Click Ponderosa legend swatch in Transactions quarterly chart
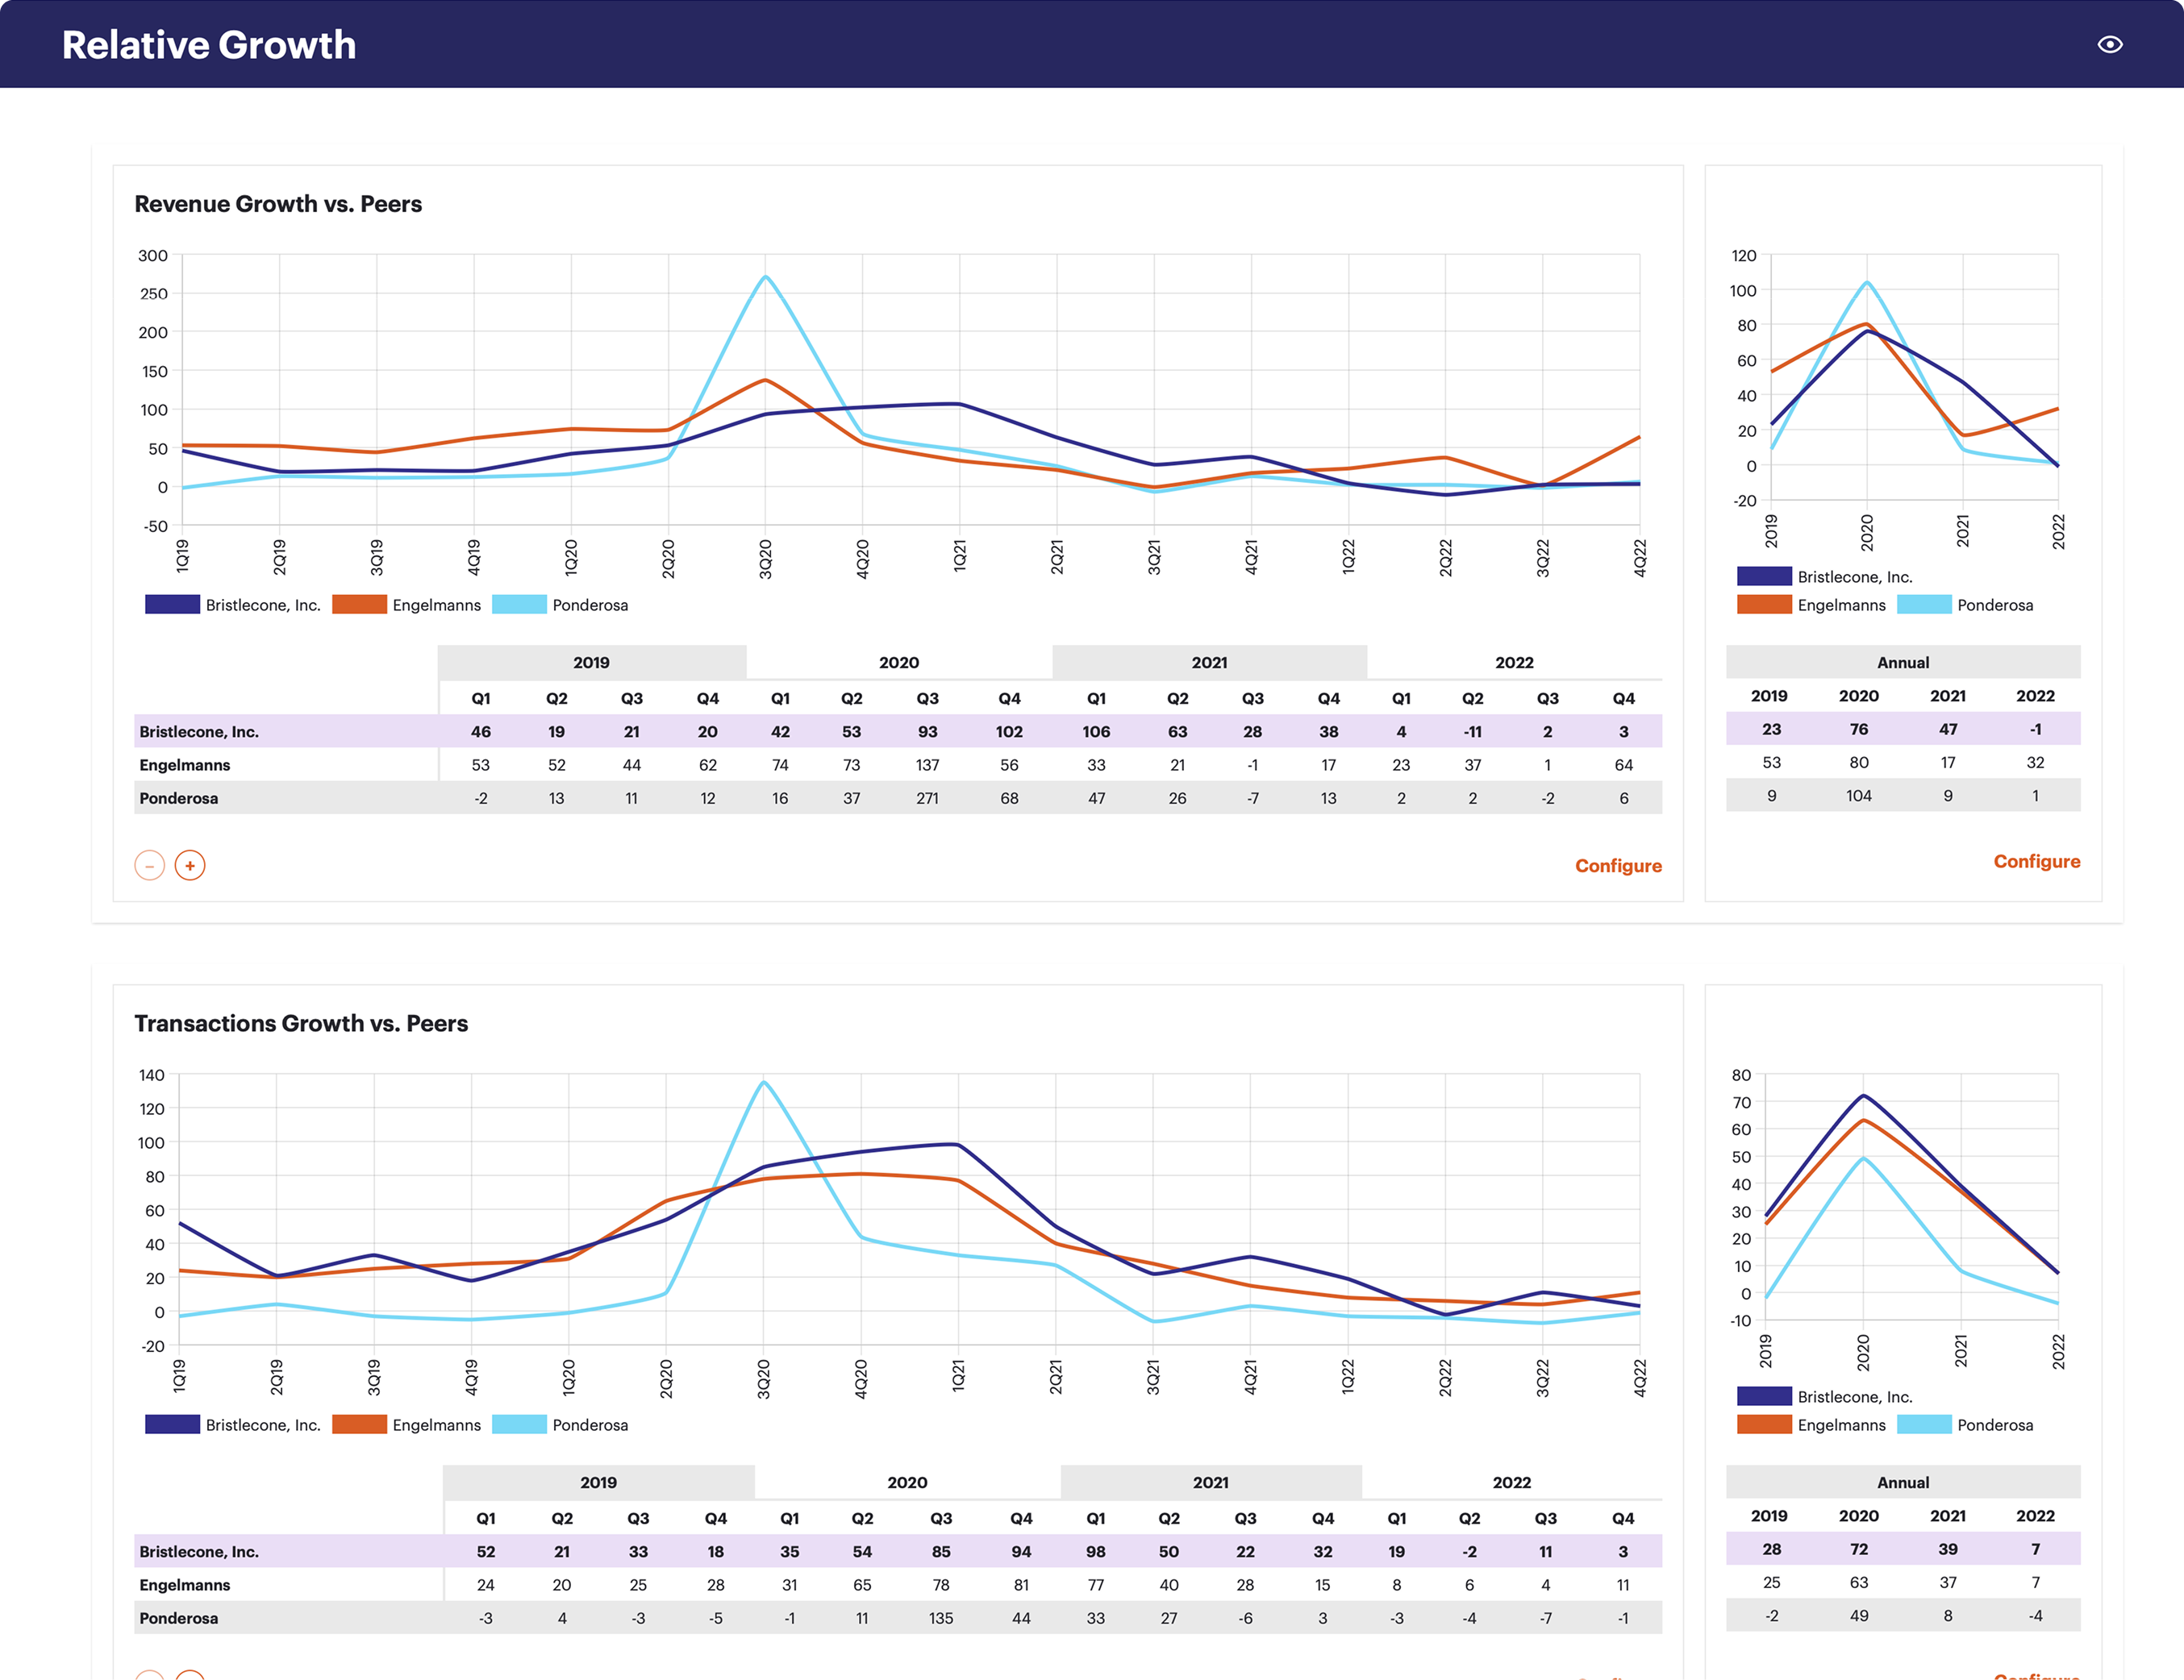 tap(519, 1424)
